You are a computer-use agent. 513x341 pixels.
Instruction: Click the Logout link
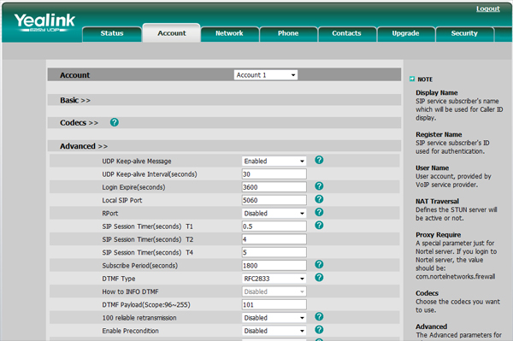click(x=488, y=9)
